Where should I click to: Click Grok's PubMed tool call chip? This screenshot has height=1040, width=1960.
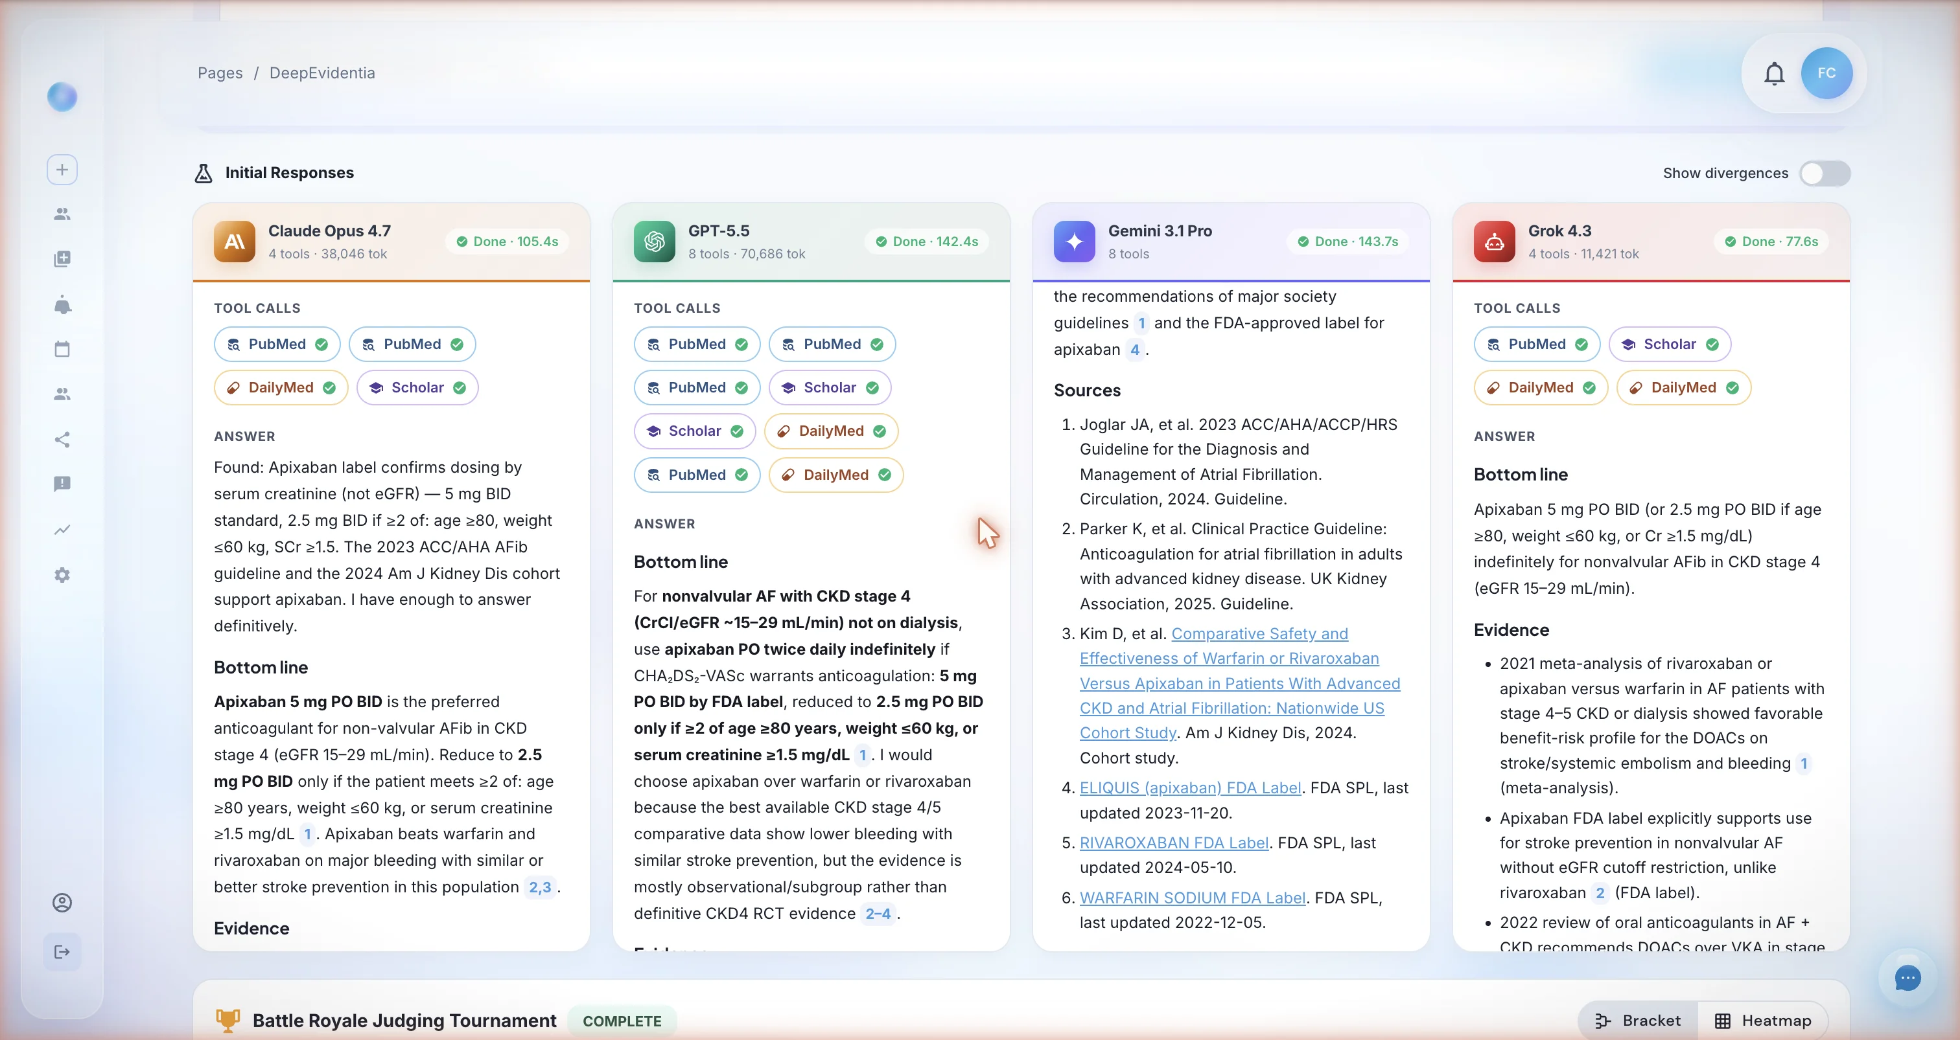click(x=1536, y=344)
